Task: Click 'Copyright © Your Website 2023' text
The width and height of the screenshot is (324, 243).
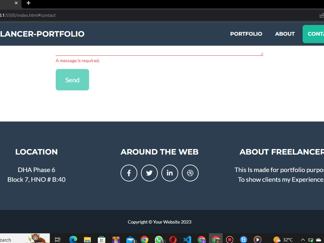Action: coord(159,222)
